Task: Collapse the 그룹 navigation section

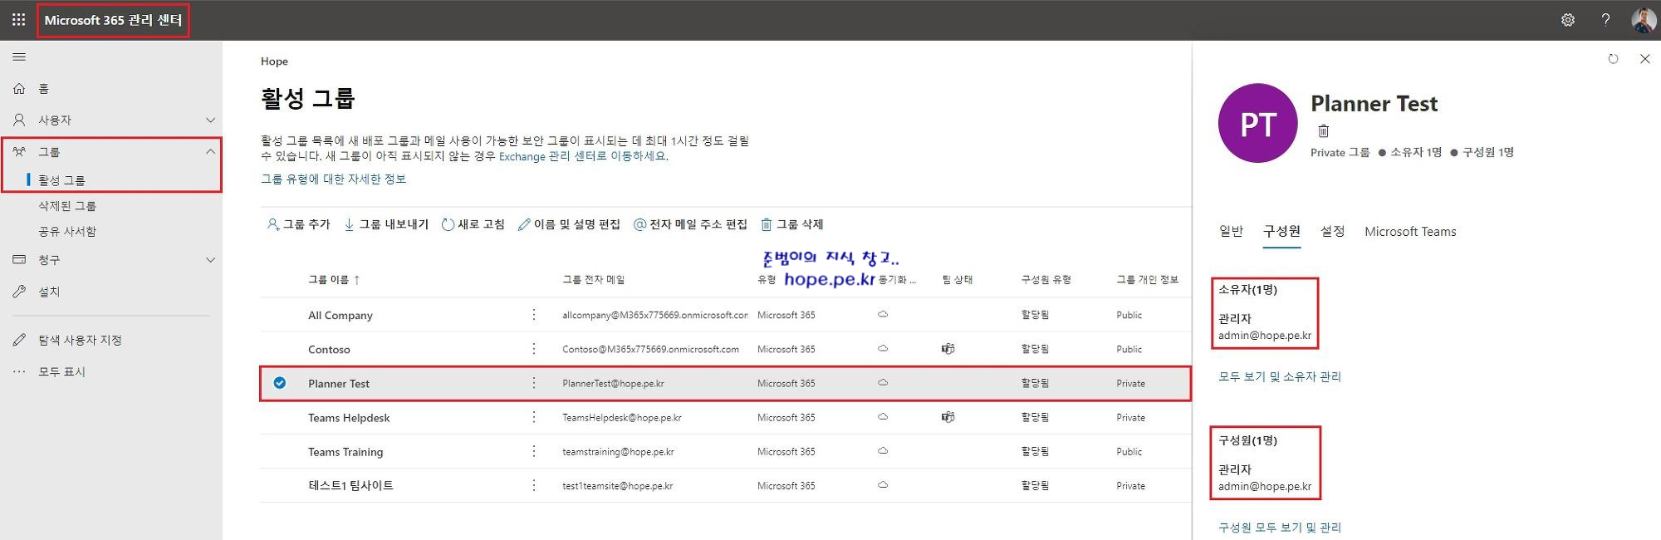Action: 111,152
